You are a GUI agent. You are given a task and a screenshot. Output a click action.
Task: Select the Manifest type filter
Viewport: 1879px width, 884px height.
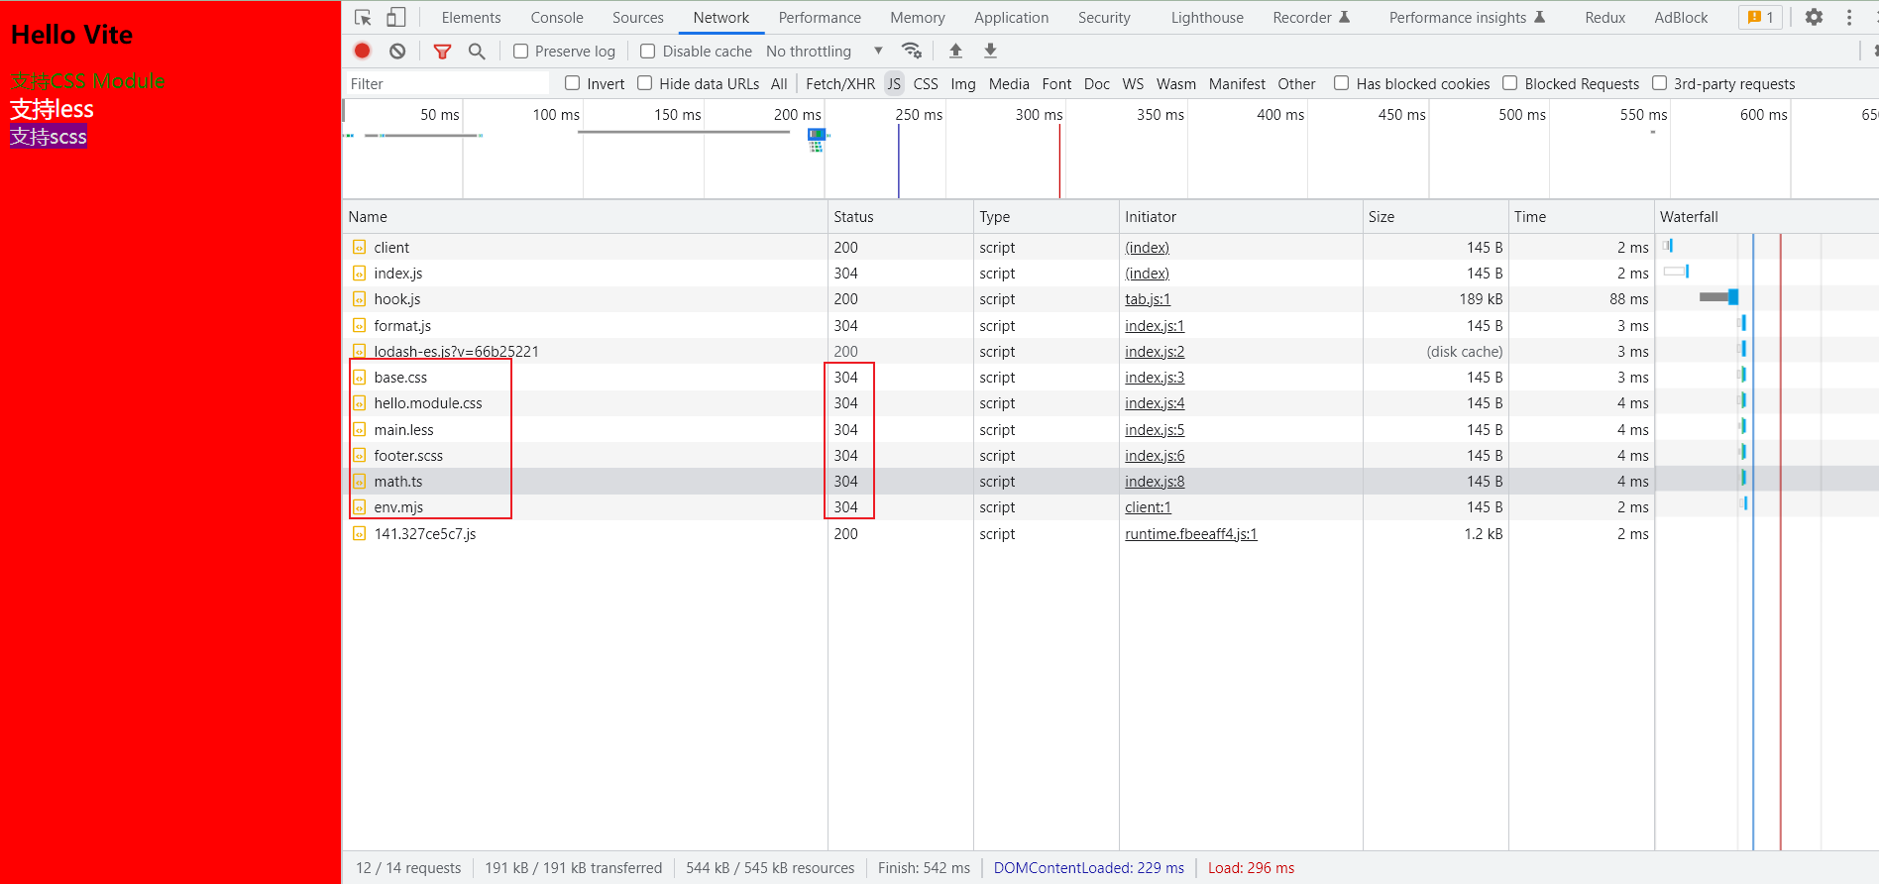(1237, 84)
